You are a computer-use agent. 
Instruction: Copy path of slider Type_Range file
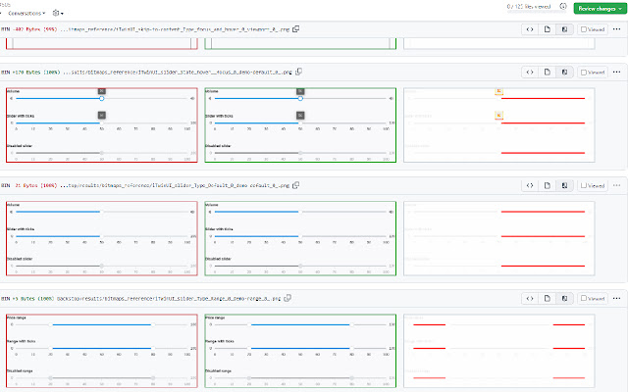click(288, 298)
